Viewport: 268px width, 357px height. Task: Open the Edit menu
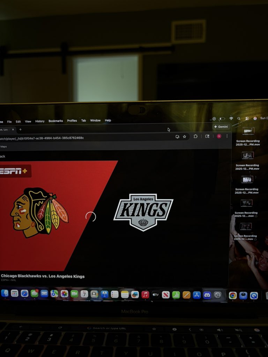18,122
